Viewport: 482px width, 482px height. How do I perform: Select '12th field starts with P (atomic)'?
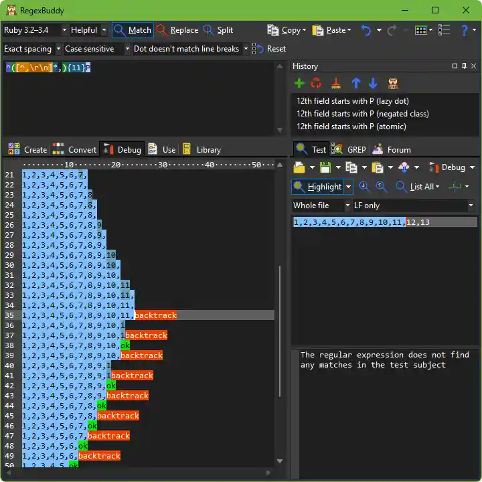[351, 127]
